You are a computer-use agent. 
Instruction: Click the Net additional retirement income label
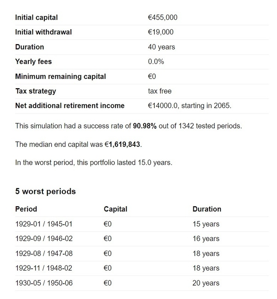(70, 106)
